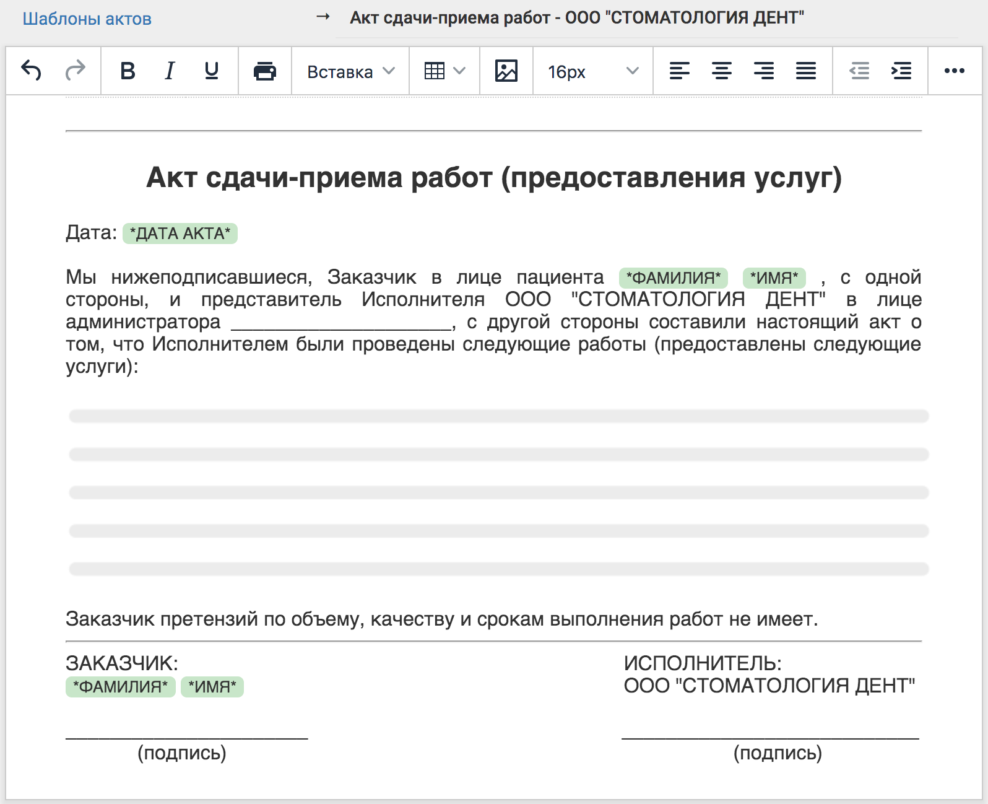Select the *ДАТА АКТА* placeholder tag
988x804 pixels.
180,234
